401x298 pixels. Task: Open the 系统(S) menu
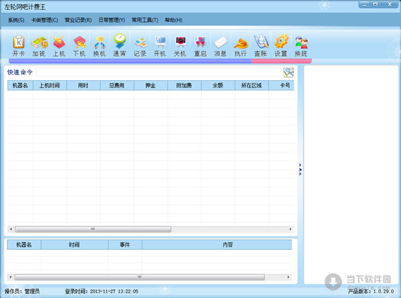15,20
